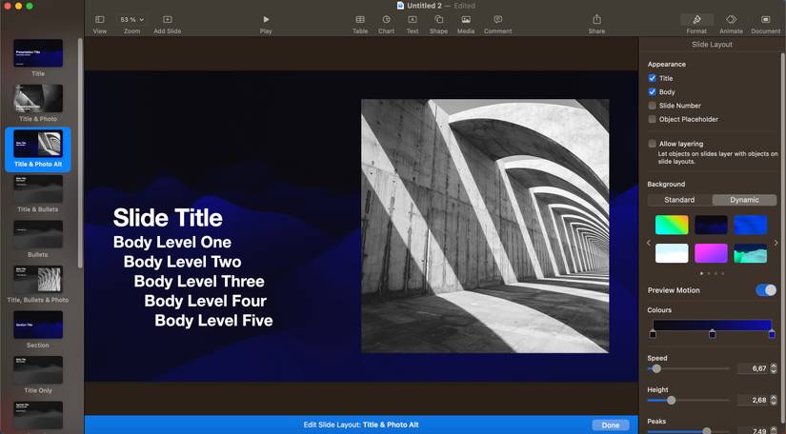Click the Body Level Five text
This screenshot has width=786, height=434.
coord(213,321)
